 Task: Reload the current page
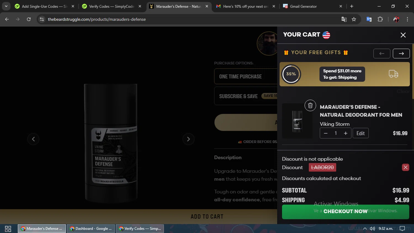29,19
